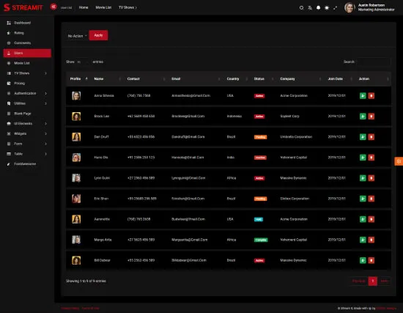Open Austin Robertson profile avatar
Screen dimensions: 403x313
[x=350, y=7]
